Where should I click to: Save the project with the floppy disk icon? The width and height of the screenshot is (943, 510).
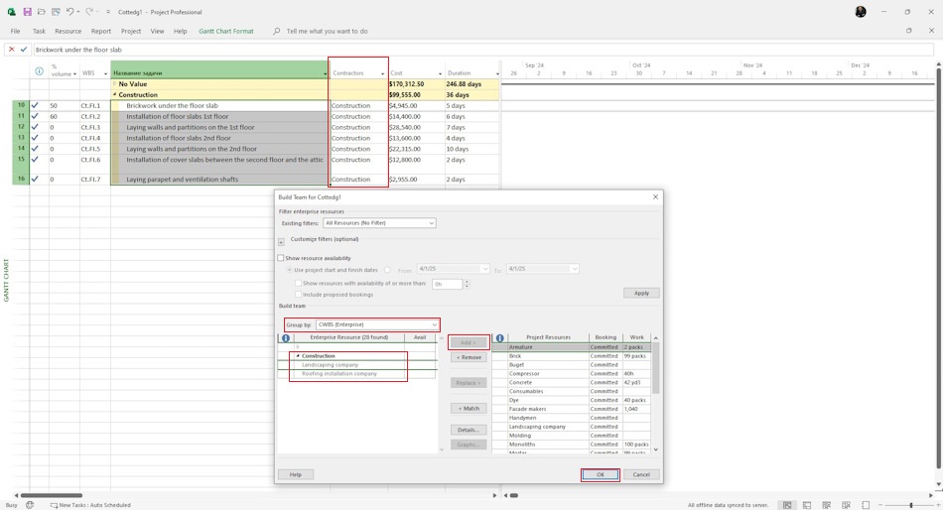click(x=27, y=12)
